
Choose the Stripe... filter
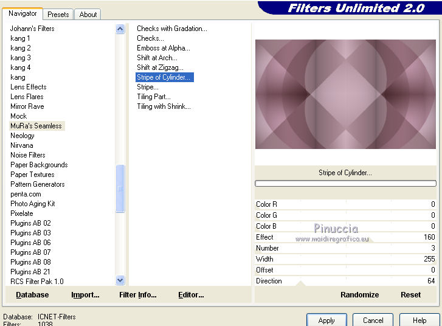(x=147, y=87)
